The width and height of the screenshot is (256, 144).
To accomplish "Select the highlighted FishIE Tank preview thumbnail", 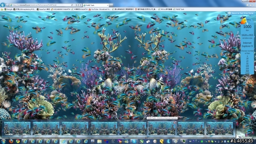I will pyautogui.click(x=162, y=128).
